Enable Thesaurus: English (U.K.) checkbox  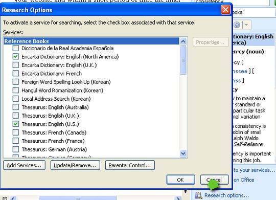coord(16,116)
